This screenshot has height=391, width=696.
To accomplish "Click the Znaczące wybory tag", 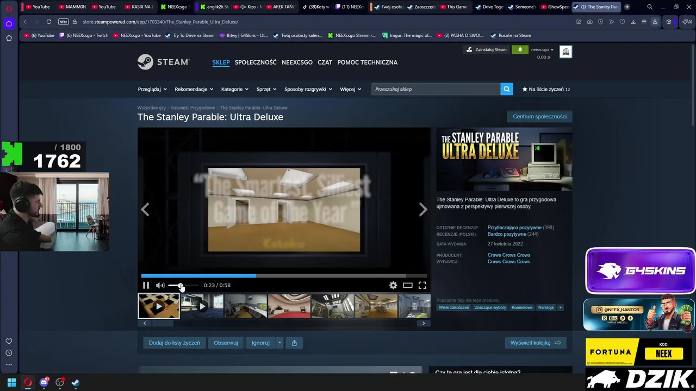I will [490, 307].
